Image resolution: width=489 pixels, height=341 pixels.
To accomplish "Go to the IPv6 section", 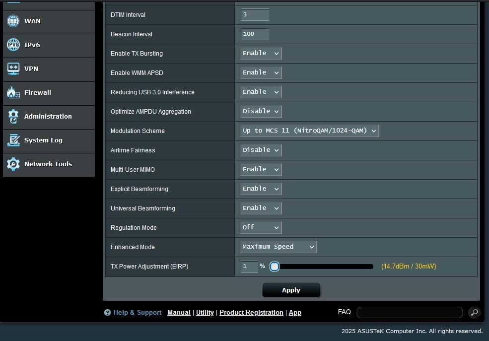I will [49, 45].
